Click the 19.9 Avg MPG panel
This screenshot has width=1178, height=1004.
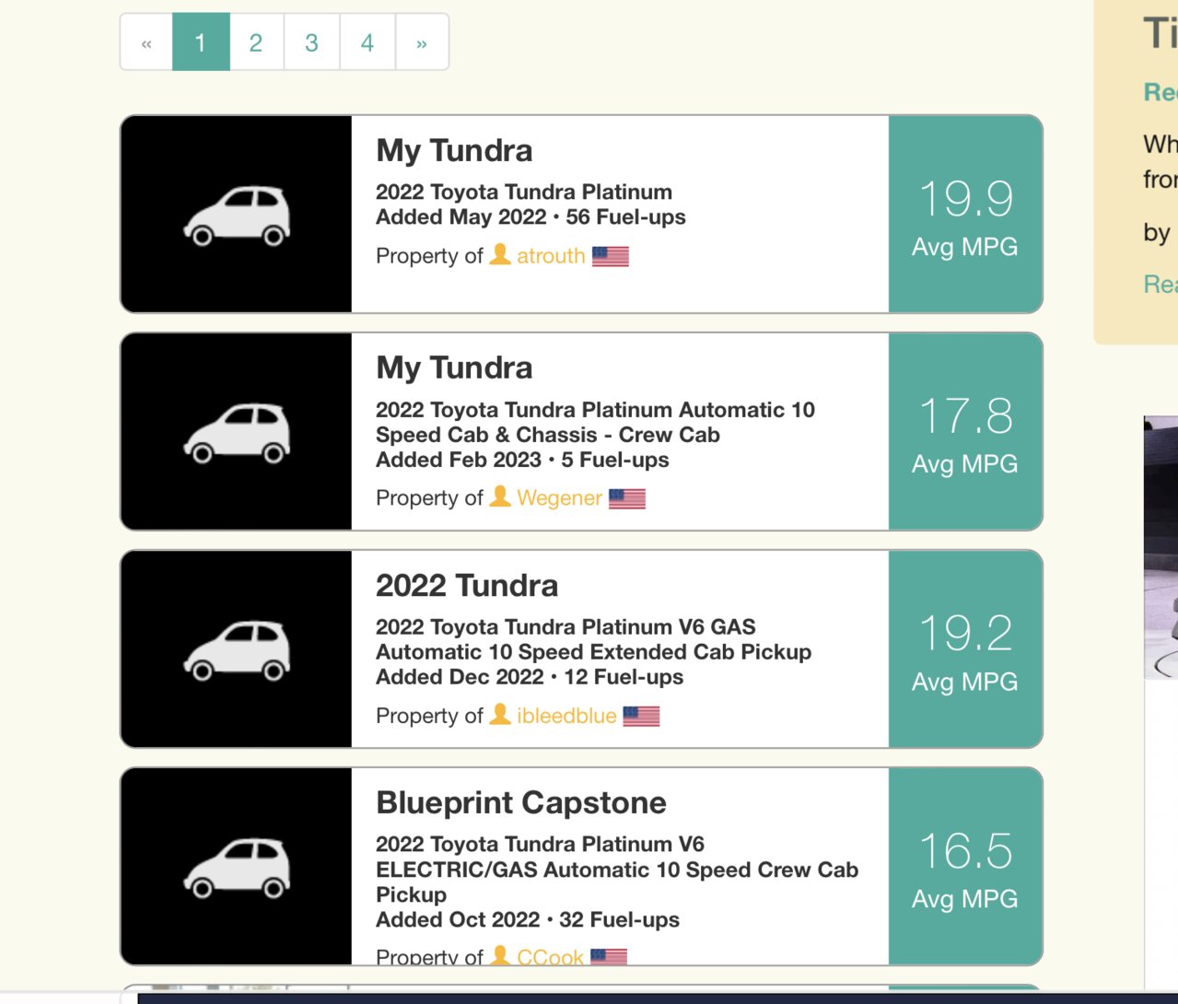pyautogui.click(x=965, y=215)
